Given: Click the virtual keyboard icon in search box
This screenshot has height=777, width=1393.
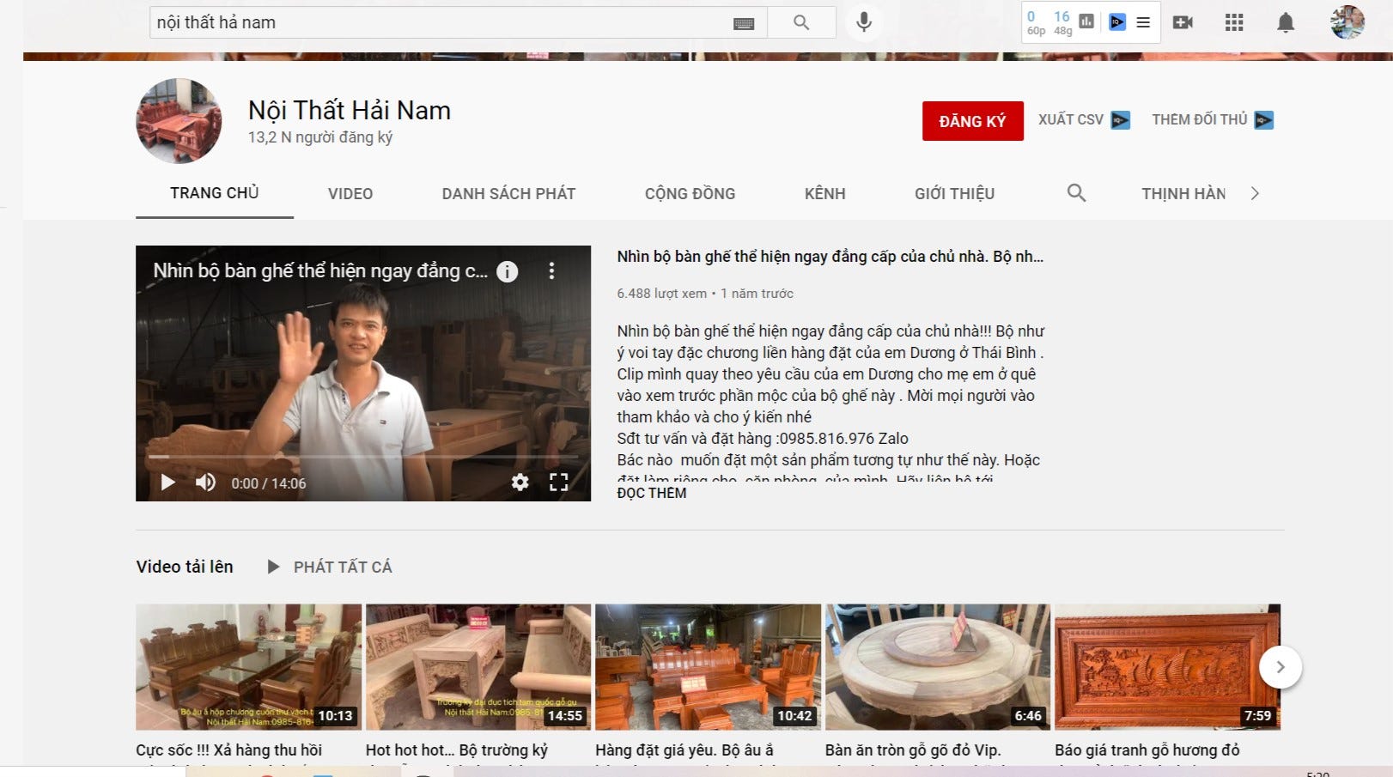Looking at the screenshot, I should tap(744, 23).
